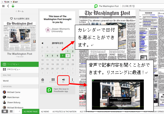Open the hamburger menu icon
Screen dimensions: 164x114
point(3,6)
